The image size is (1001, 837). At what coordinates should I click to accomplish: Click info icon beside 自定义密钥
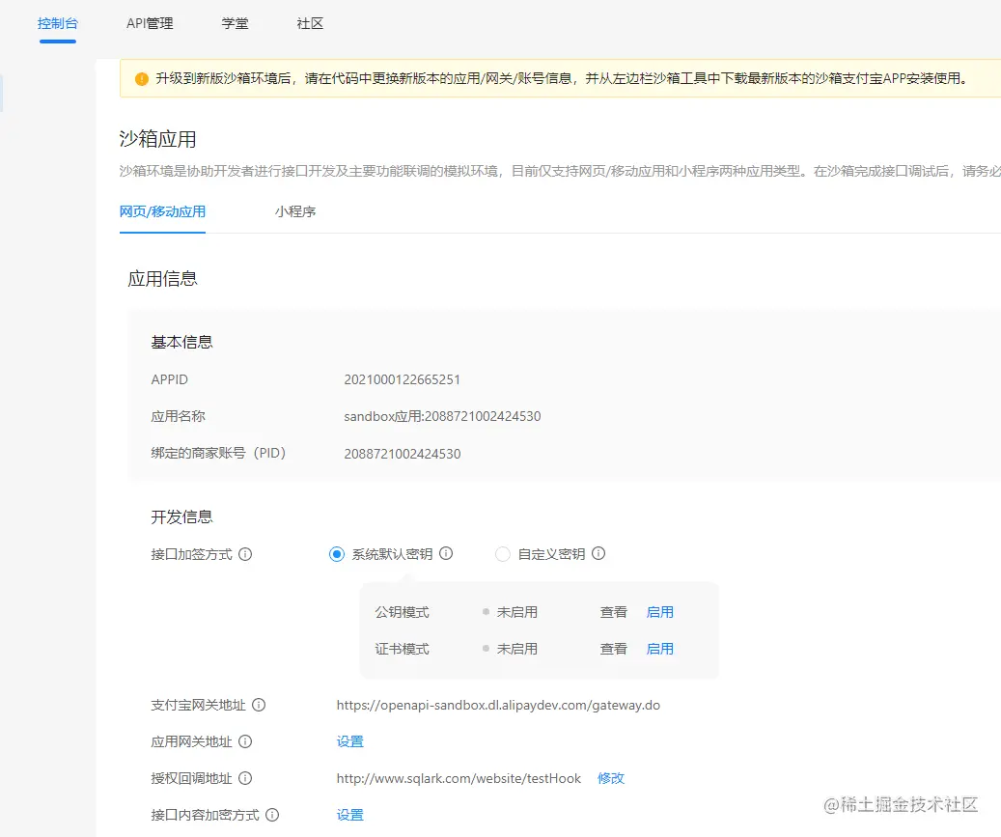coord(598,553)
